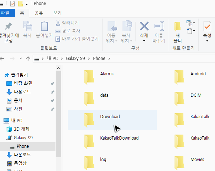Click the title bar New folder quick-access icon

(20, 4)
